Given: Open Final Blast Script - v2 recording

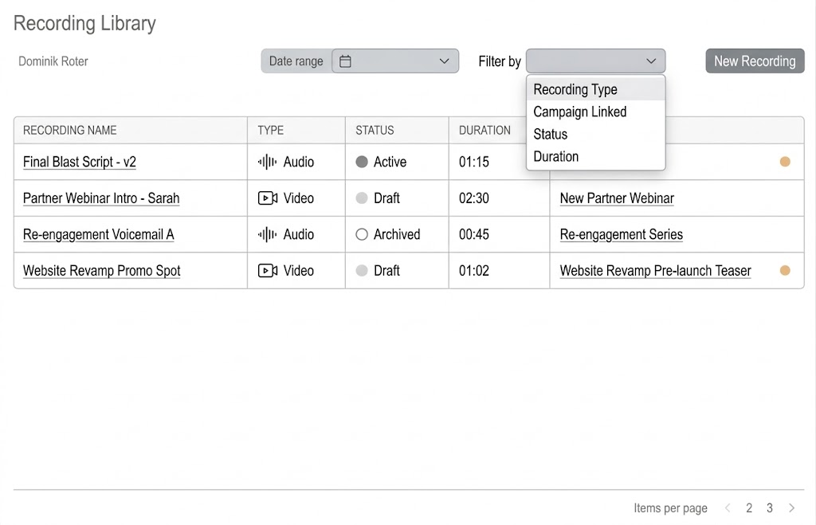Looking at the screenshot, I should (80, 162).
